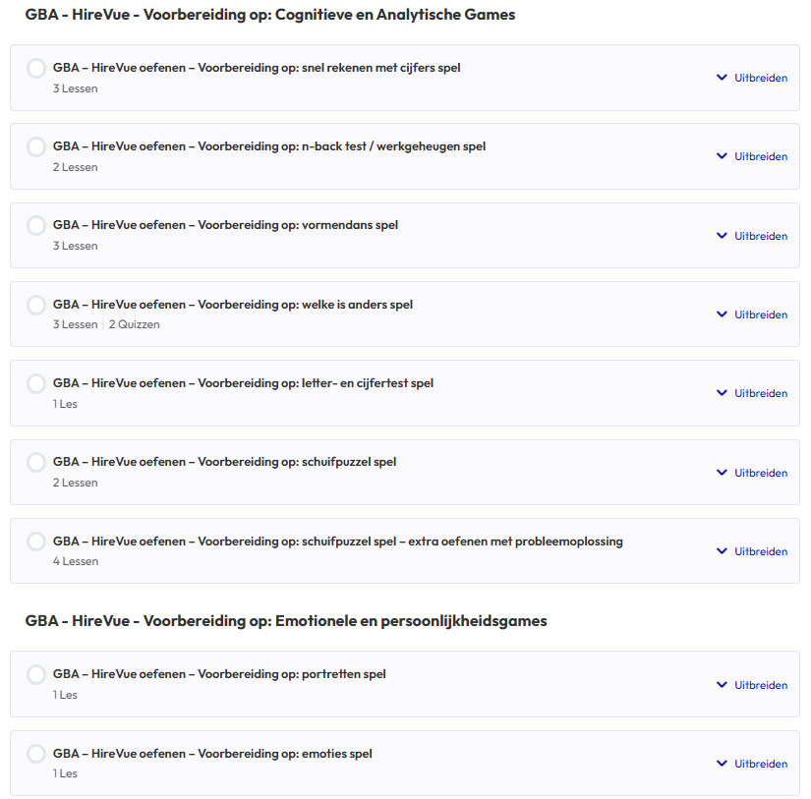The height and width of the screenshot is (799, 811).
Task: Click the completion circle for schuifpuzzel extra oefenen row
Action: (36, 542)
